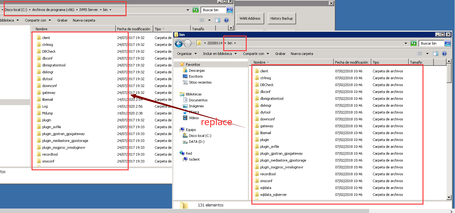Click the scroll down arrow in the front file list
The width and height of the screenshot is (455, 213).
(449, 197)
